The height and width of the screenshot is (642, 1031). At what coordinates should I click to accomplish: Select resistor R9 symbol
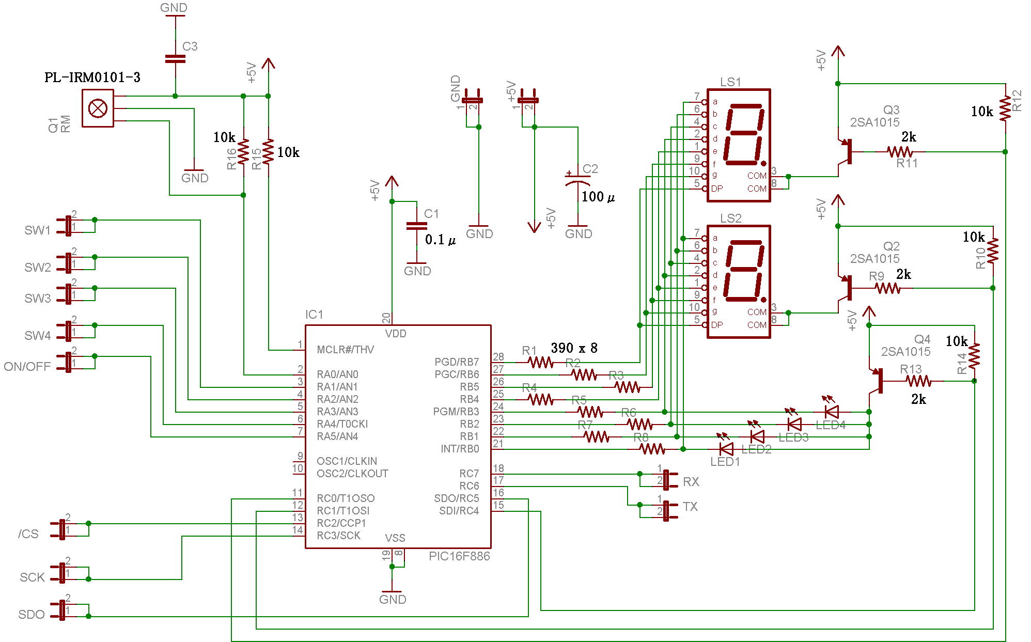pyautogui.click(x=887, y=288)
